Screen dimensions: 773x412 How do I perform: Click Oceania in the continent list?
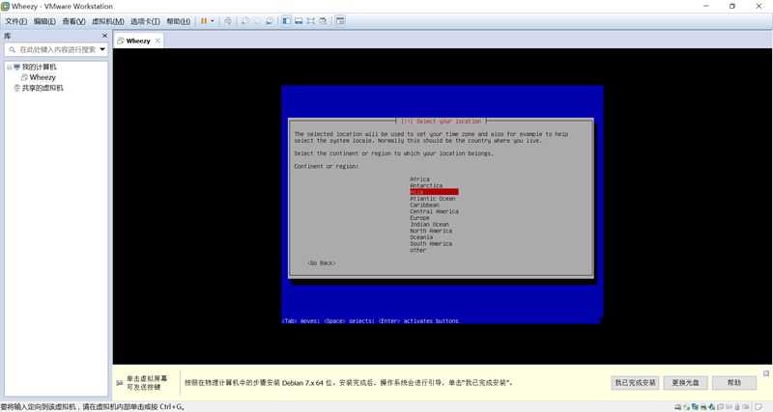coord(421,236)
